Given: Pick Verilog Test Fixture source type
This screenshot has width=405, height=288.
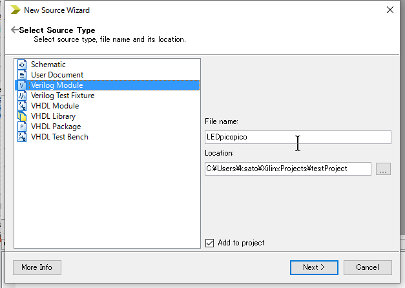Looking at the screenshot, I should point(63,96).
